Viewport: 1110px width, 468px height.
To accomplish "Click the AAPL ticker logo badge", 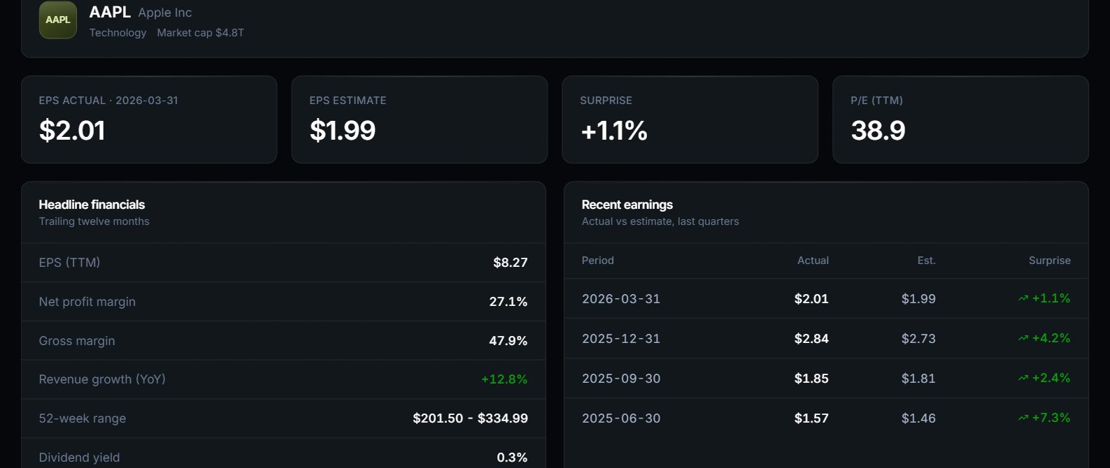I will point(58,20).
